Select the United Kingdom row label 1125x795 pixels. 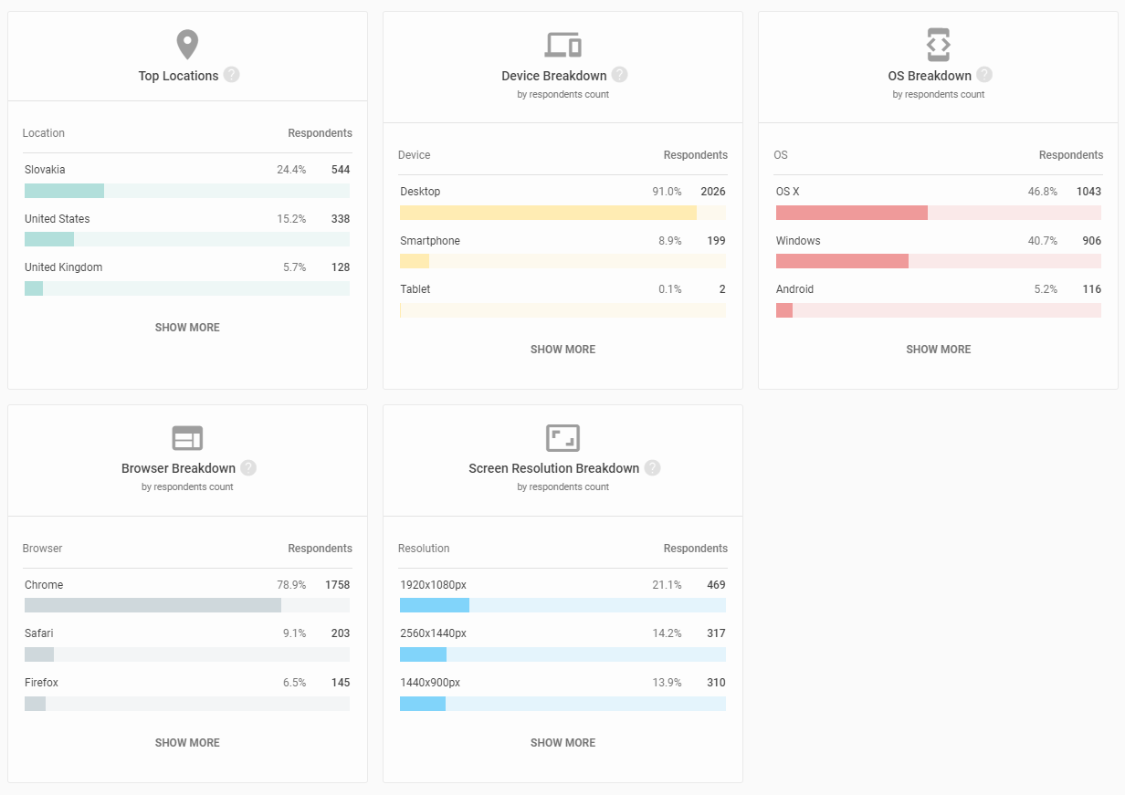(64, 267)
